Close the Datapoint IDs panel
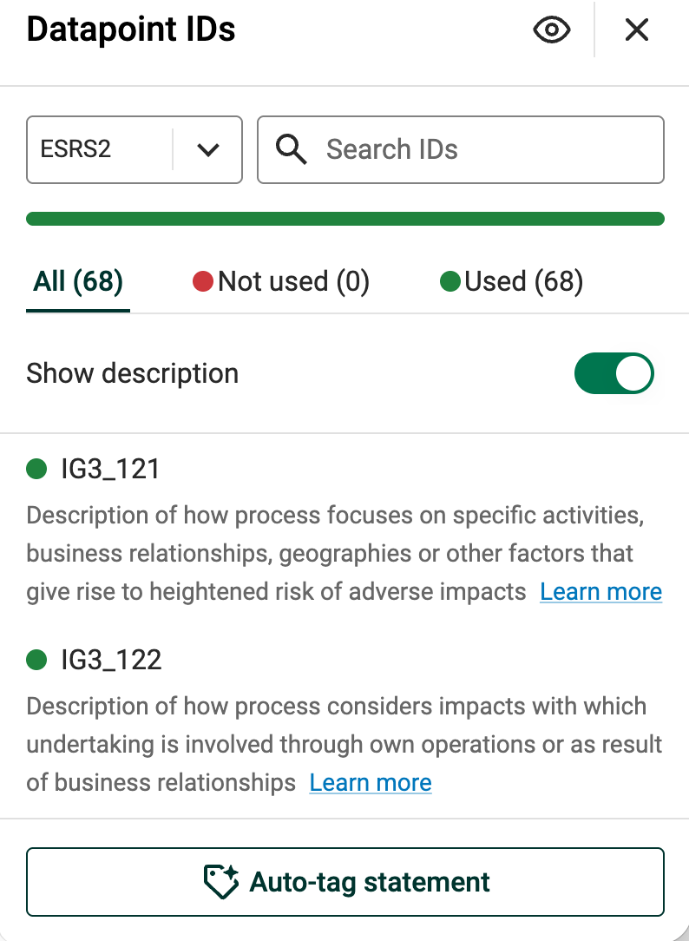This screenshot has height=941, width=689. pyautogui.click(x=637, y=31)
